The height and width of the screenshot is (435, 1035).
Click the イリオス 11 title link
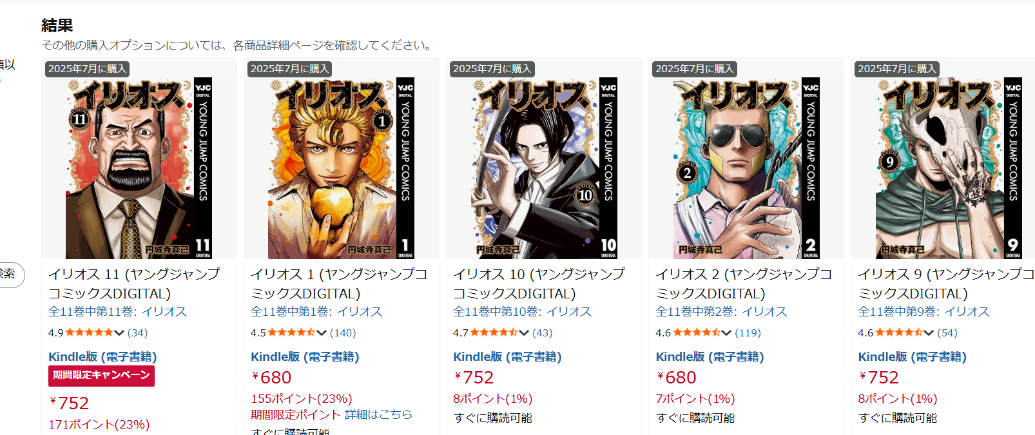click(134, 284)
